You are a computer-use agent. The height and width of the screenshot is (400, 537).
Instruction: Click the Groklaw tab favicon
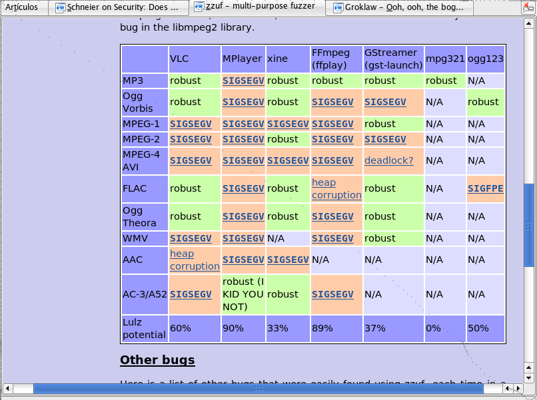coord(338,7)
